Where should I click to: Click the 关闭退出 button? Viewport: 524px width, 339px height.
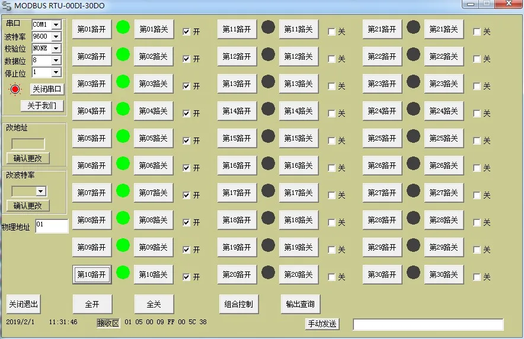point(23,304)
